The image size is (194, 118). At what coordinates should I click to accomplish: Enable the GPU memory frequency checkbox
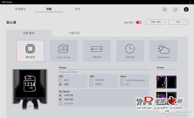point(91,80)
